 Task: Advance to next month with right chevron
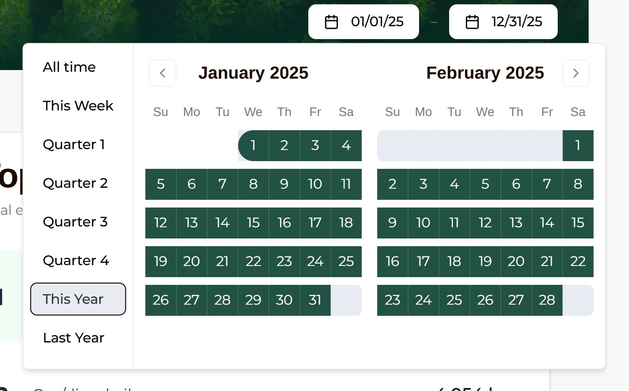coord(576,73)
